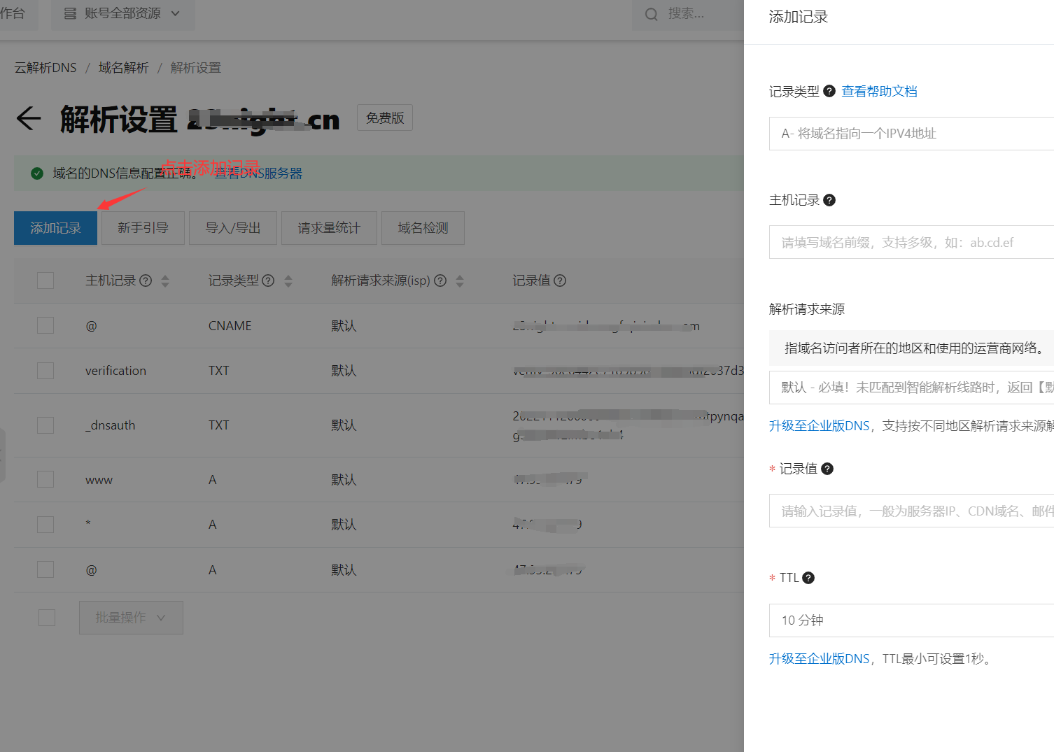The image size is (1054, 752).
Task: Toggle the select-all checkbox in table header
Action: coord(45,281)
